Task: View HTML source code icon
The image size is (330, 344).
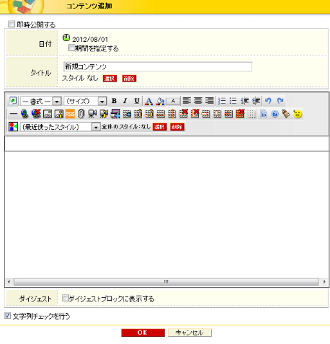Action: pyautogui.click(x=264, y=114)
